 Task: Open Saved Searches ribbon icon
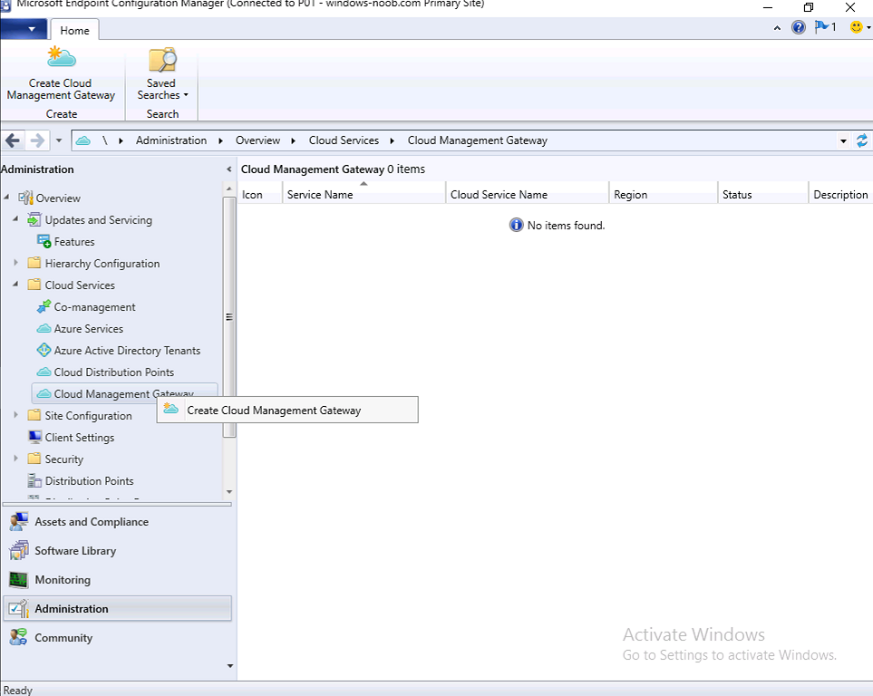[x=162, y=60]
